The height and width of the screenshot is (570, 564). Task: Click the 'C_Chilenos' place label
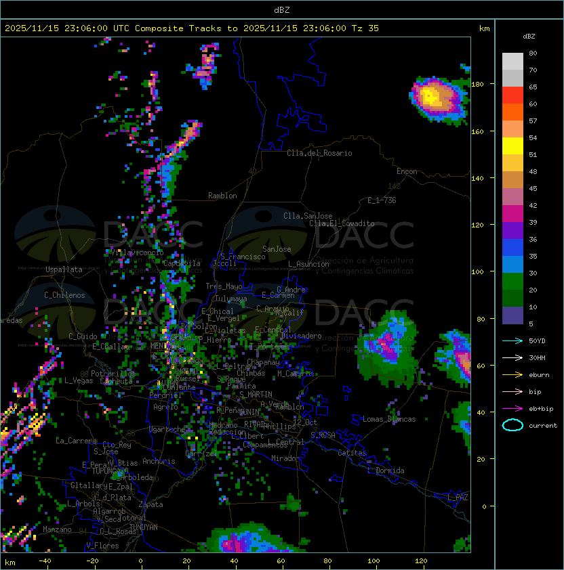tap(64, 295)
